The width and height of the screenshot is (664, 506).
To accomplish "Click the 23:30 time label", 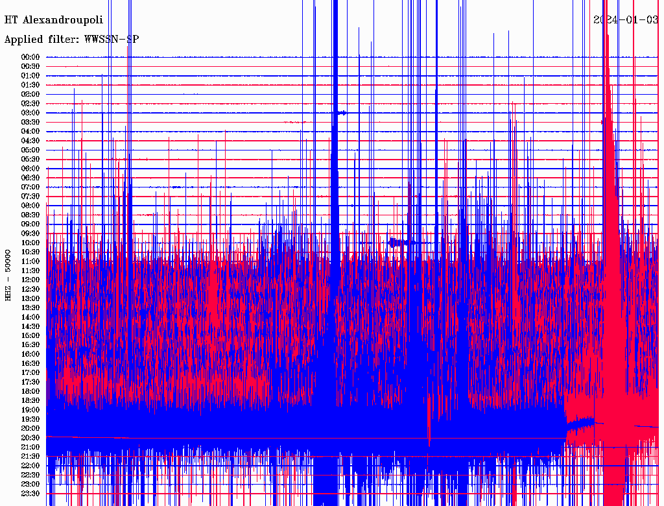I will click(30, 494).
